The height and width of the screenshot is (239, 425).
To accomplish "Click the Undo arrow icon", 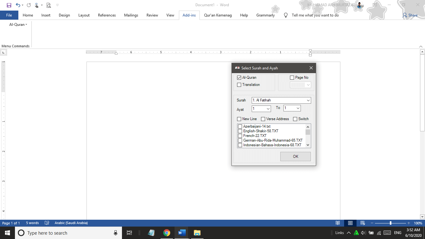I will point(18,5).
